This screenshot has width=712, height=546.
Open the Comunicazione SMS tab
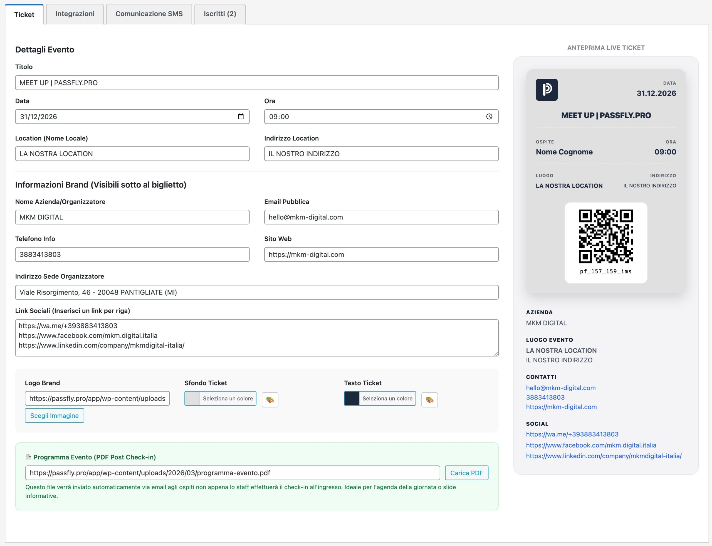coord(149,14)
